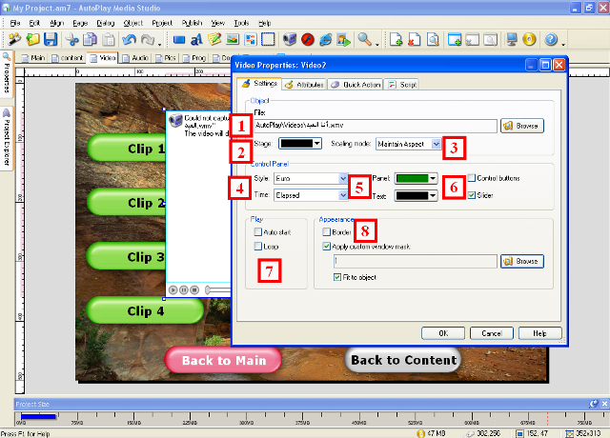Click Browse next to the File field

522,126
